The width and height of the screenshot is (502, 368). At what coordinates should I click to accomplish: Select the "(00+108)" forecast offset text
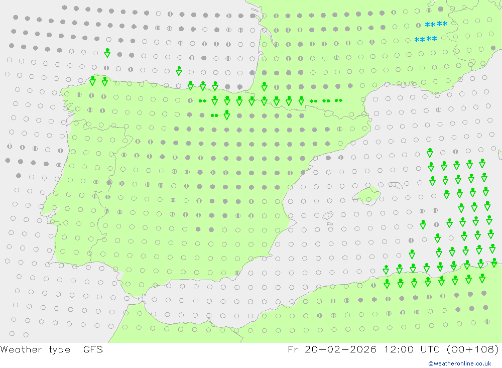point(472,349)
